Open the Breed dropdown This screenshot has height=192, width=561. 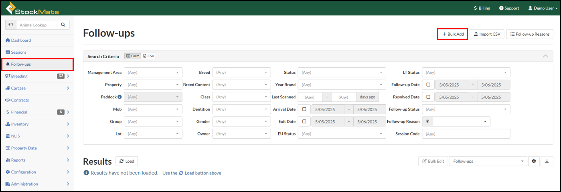coord(241,73)
